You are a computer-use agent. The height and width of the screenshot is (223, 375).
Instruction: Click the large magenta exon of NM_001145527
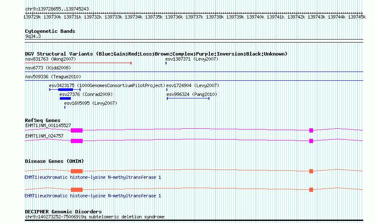coord(77,130)
